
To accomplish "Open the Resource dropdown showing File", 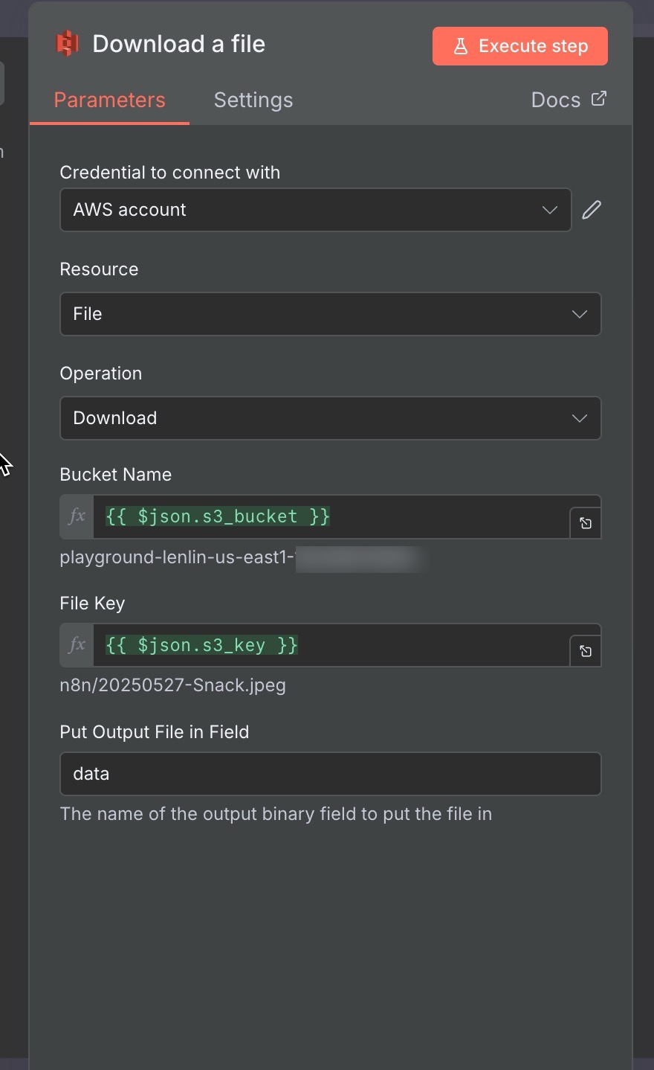I will (330, 314).
